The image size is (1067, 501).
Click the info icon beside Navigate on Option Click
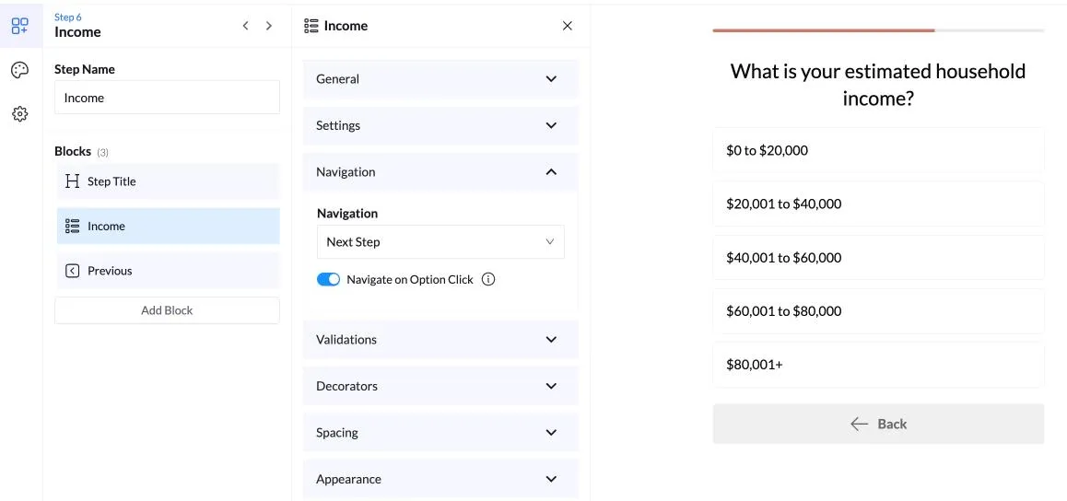point(488,279)
